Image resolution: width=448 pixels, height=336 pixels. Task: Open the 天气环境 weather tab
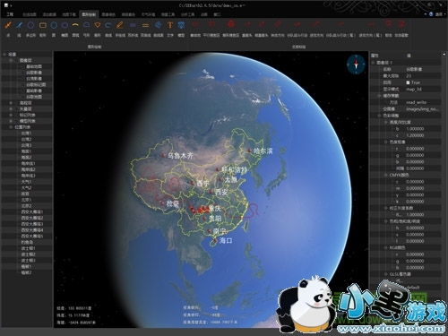coord(148,14)
